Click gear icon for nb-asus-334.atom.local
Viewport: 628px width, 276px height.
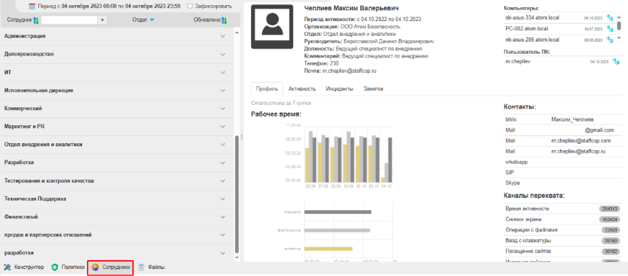coord(609,17)
